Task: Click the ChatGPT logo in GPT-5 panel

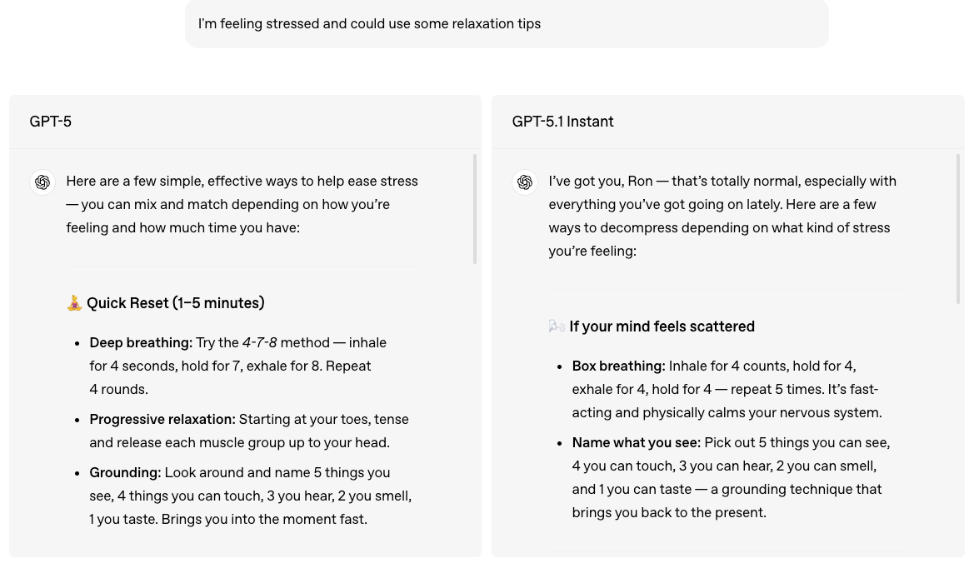Action: tap(42, 182)
